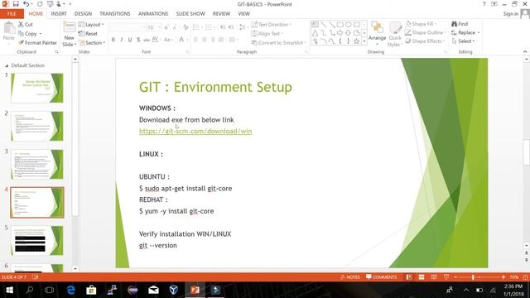This screenshot has height=298, width=530.
Task: Open the font name combo box
Action: point(128,27)
